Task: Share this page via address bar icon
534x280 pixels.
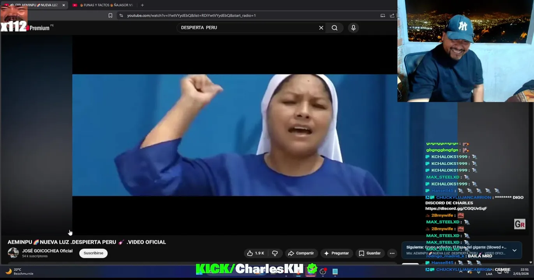Action: pyautogui.click(x=392, y=16)
